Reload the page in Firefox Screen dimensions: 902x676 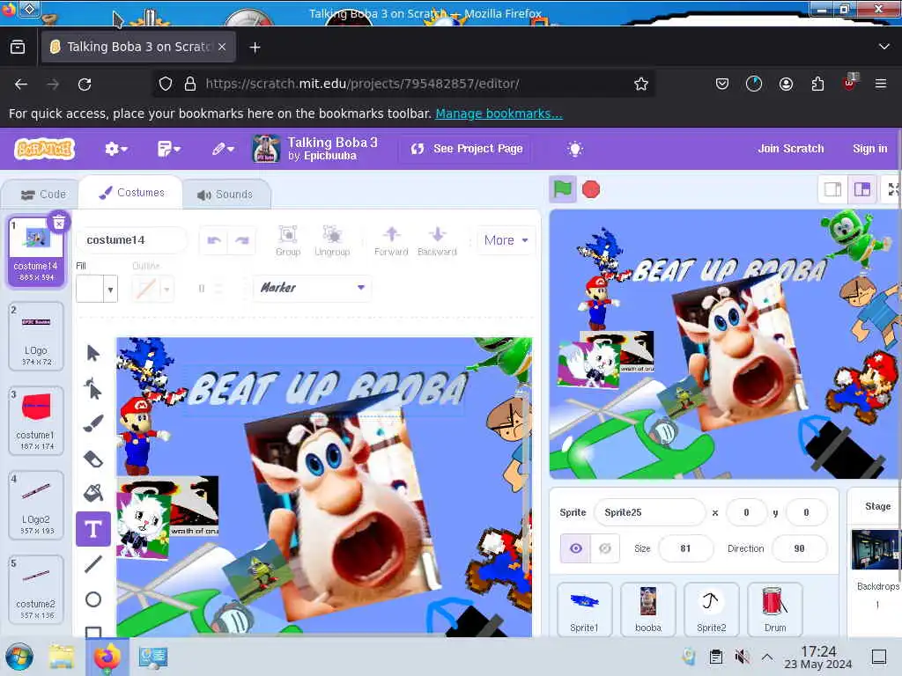(85, 84)
